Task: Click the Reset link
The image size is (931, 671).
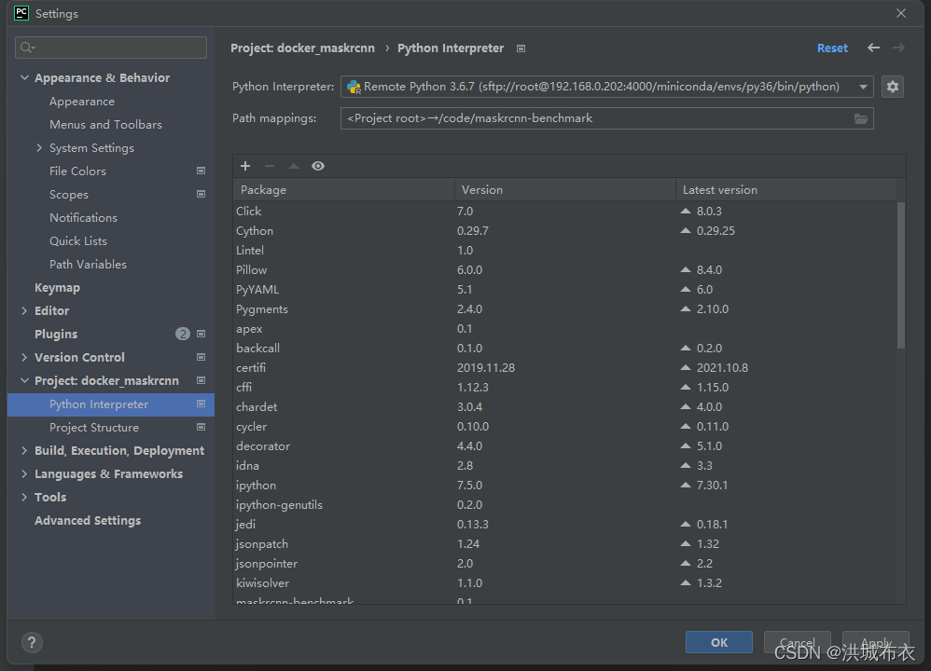Action: tap(832, 48)
